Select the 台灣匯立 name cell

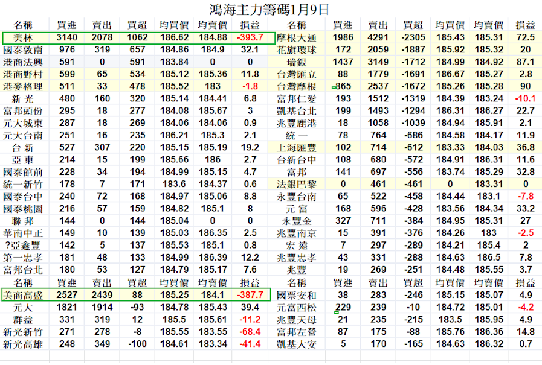[x=297, y=74]
